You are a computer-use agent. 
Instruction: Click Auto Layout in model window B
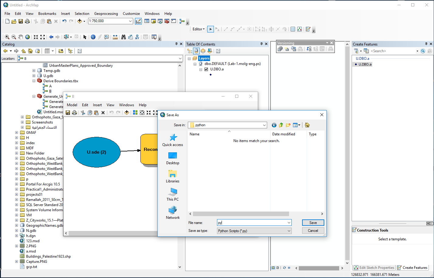135,113
